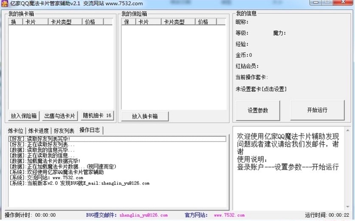Open www.7532.com link in status bar
Viewport: 355px width, 221px height.
click(229, 215)
